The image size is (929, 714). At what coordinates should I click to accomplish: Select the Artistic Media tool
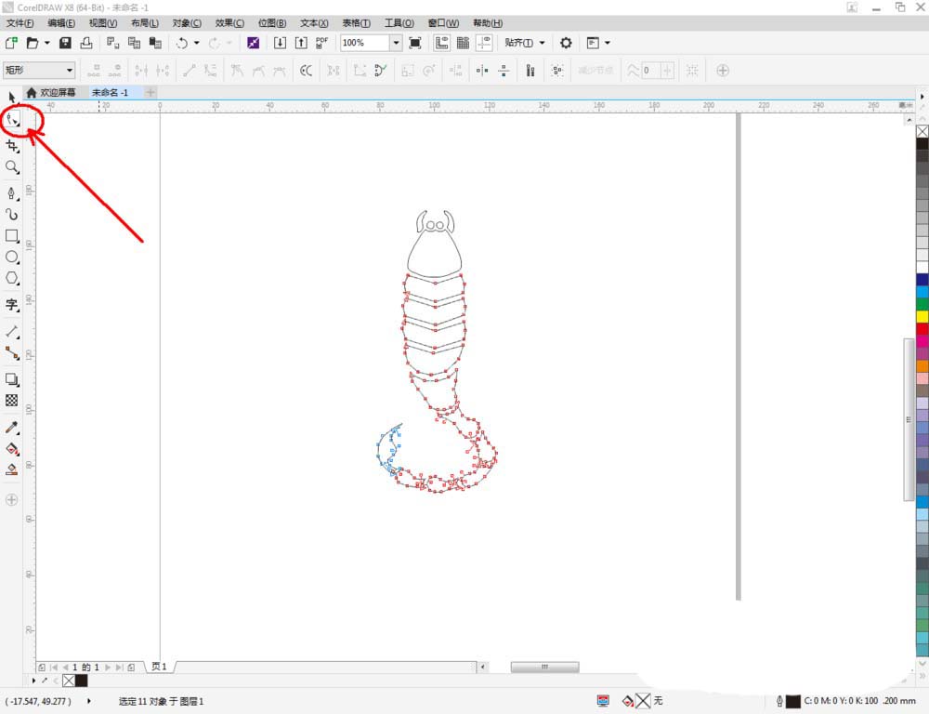tap(12, 215)
